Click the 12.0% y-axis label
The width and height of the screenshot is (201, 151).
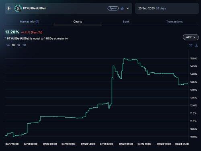[x=193, y=106]
